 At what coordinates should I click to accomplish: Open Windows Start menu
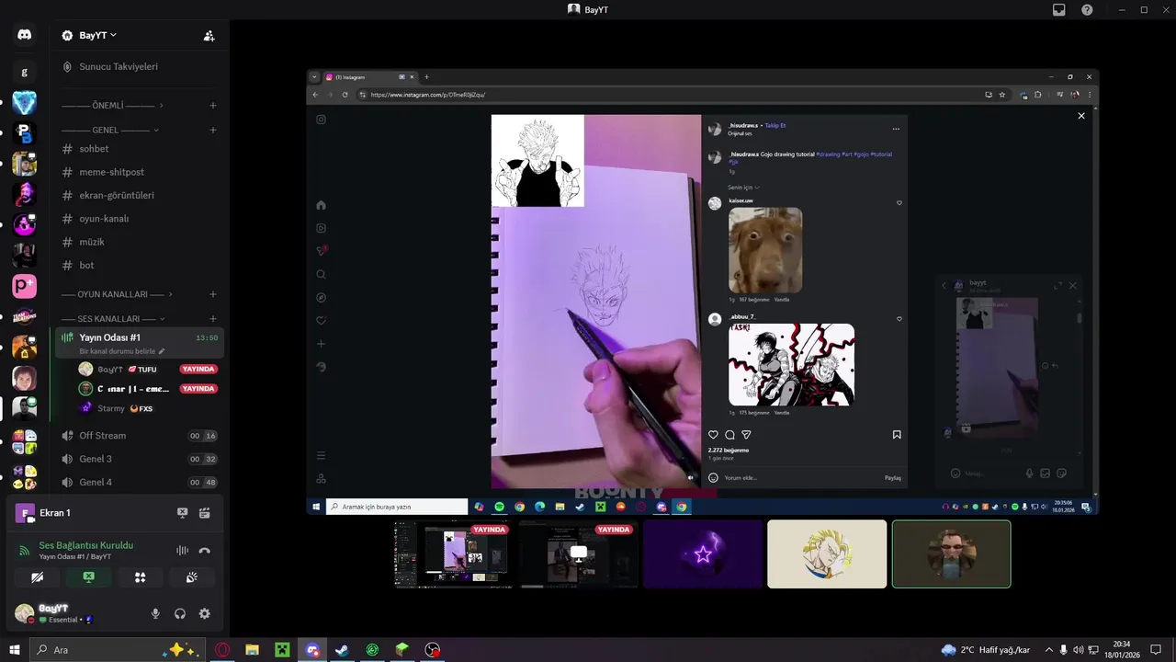coord(14,650)
